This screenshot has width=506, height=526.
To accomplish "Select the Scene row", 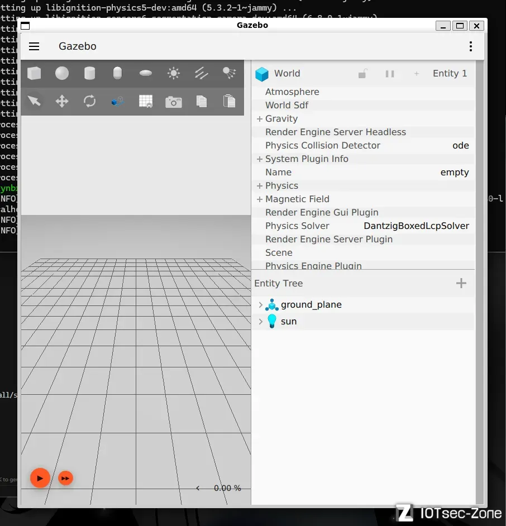I will pyautogui.click(x=364, y=253).
